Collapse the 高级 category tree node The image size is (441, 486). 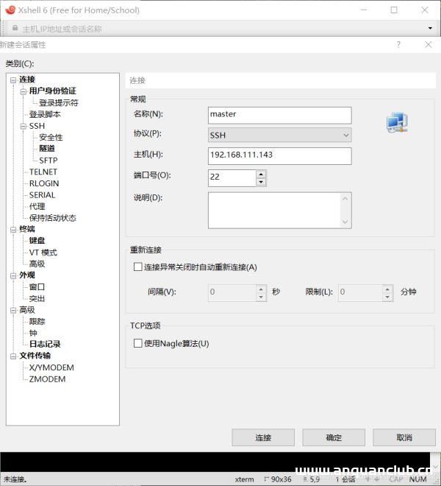click(x=13, y=310)
